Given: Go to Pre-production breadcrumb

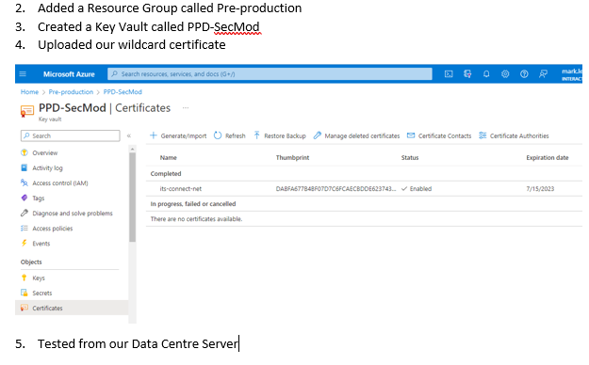Looking at the screenshot, I should point(71,92).
